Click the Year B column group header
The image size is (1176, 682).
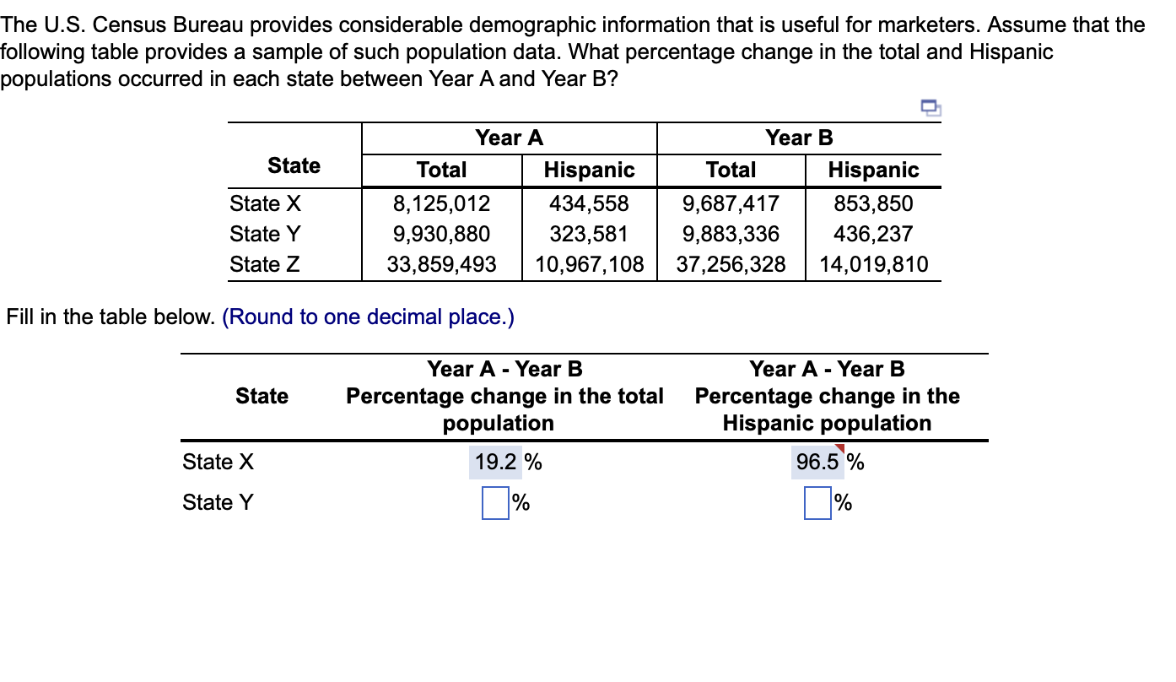[799, 138]
